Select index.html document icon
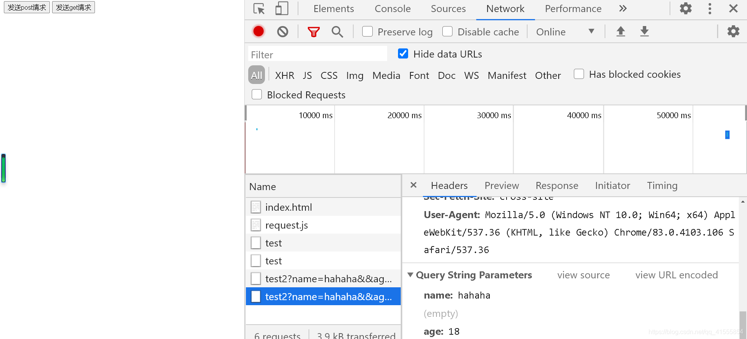Viewport: 747px width, 339px height. (256, 207)
